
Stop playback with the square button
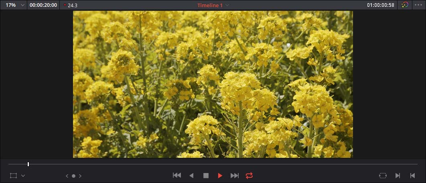point(206,176)
